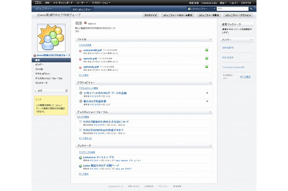Click the コミュニティーを脱会 button

[209, 15]
